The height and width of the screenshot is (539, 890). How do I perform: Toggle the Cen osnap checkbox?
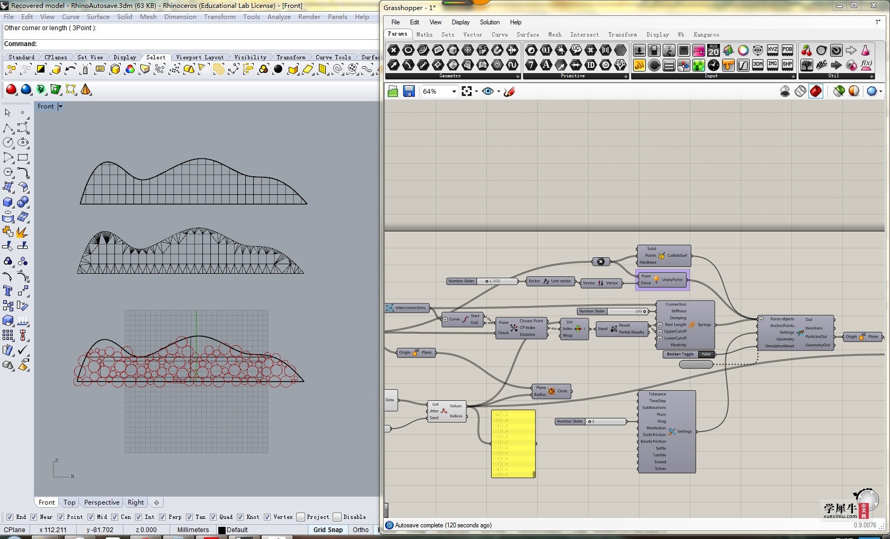tap(115, 517)
